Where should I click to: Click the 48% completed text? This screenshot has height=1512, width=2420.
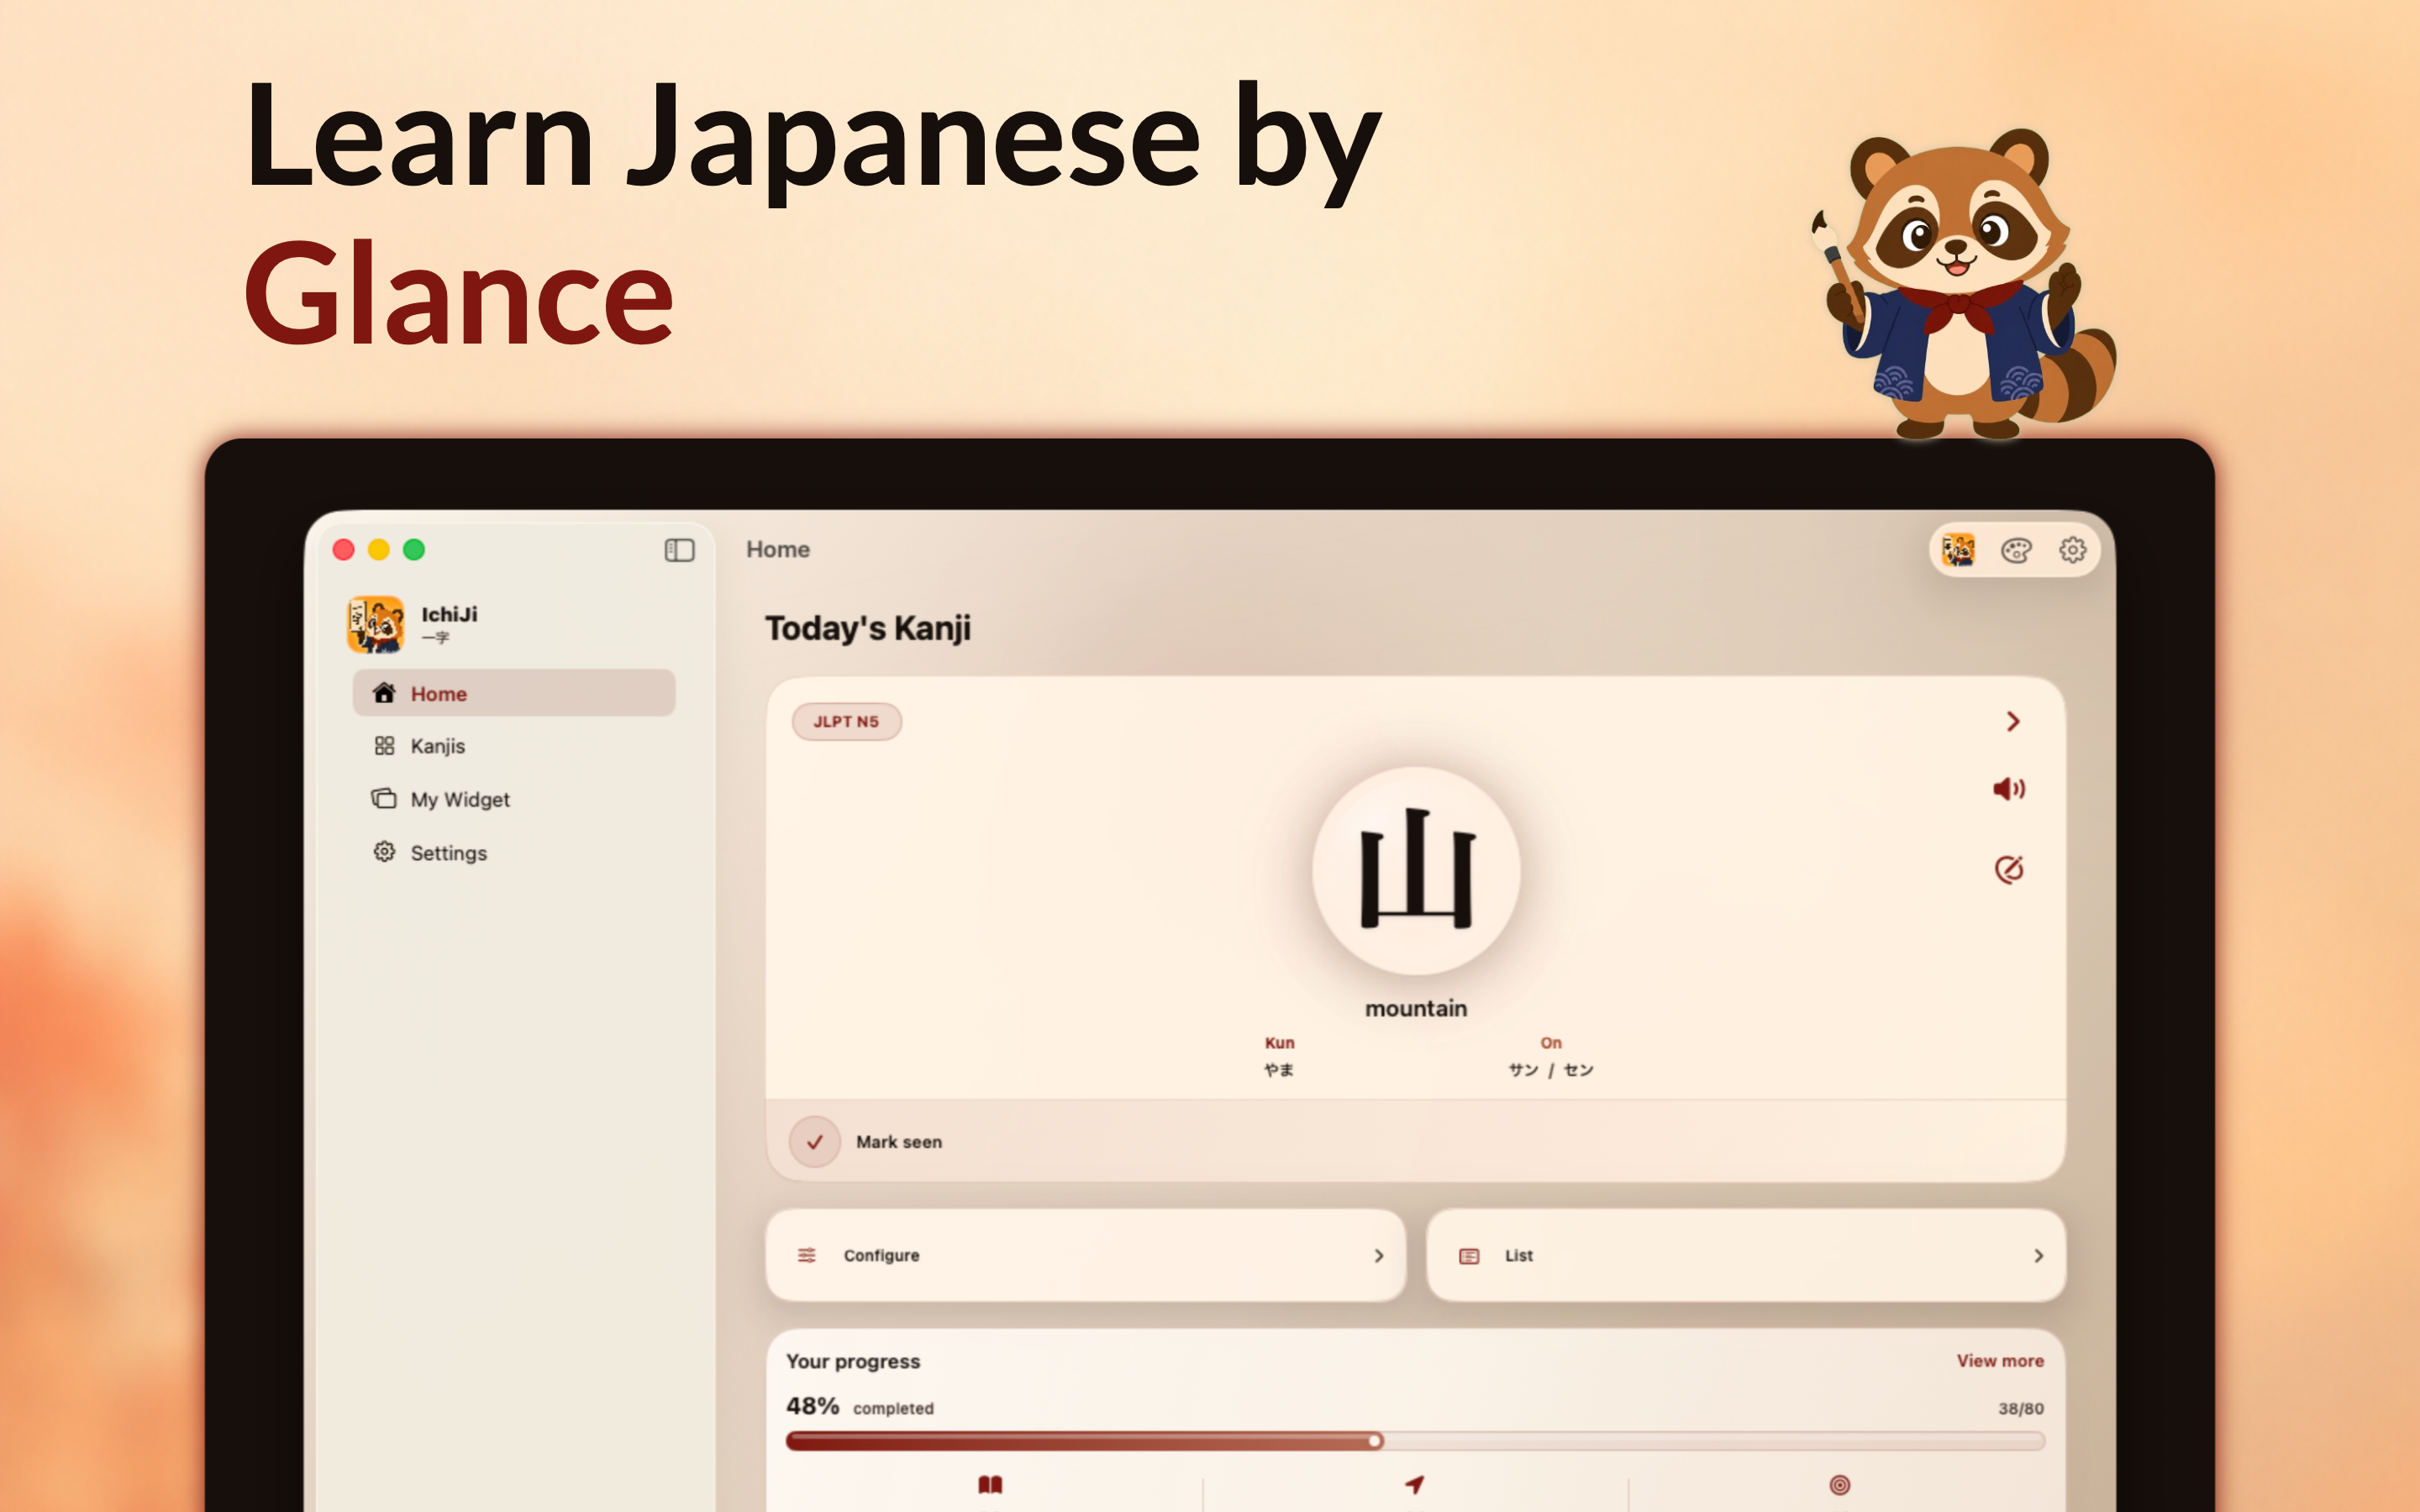859,1406
